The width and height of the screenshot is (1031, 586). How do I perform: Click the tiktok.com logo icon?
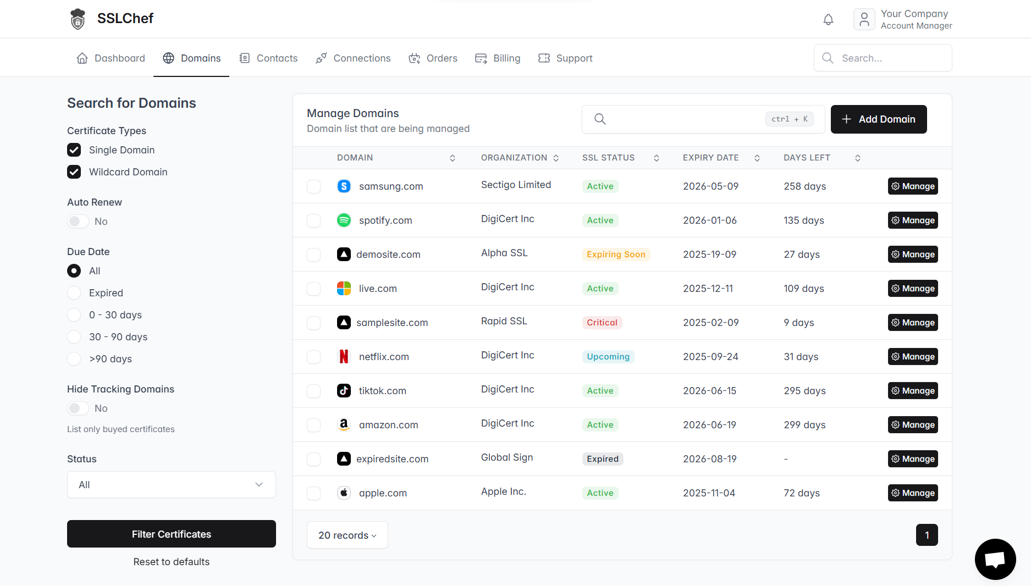point(344,391)
